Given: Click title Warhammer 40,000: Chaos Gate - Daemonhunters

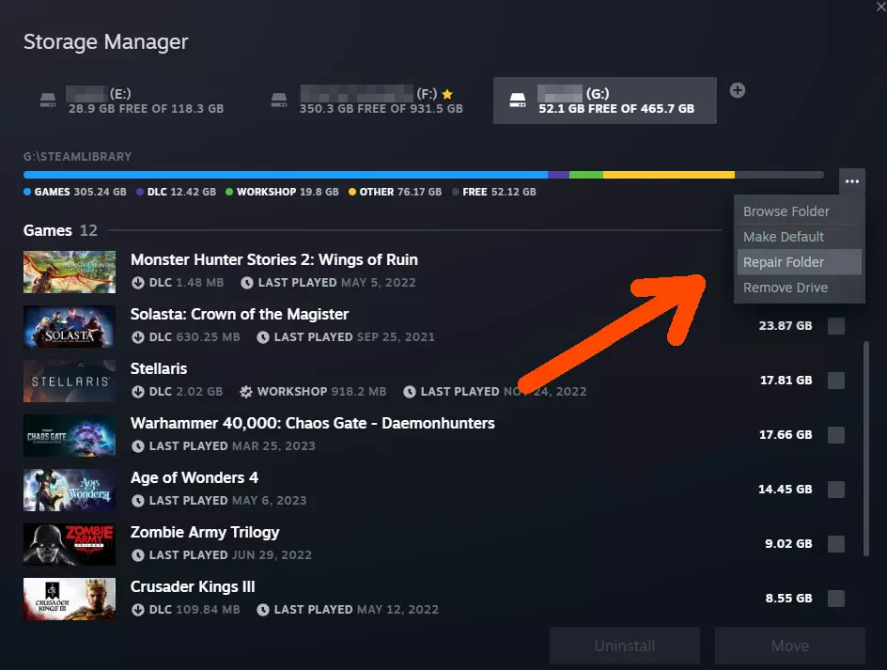Looking at the screenshot, I should pos(313,423).
